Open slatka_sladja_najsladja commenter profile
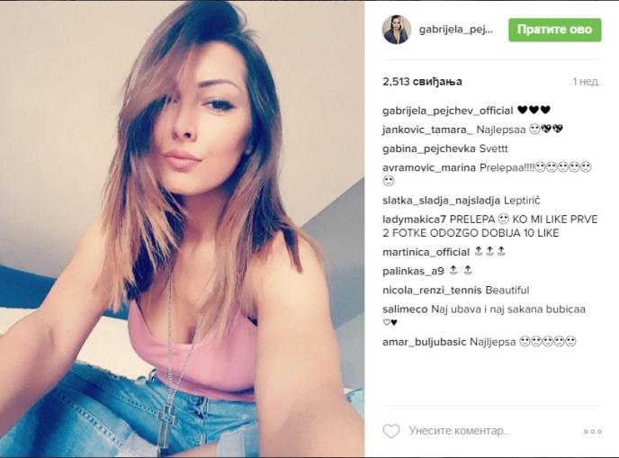The image size is (619, 458). (442, 201)
